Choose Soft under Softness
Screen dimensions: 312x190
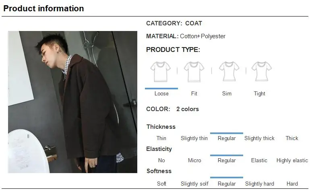point(161,184)
